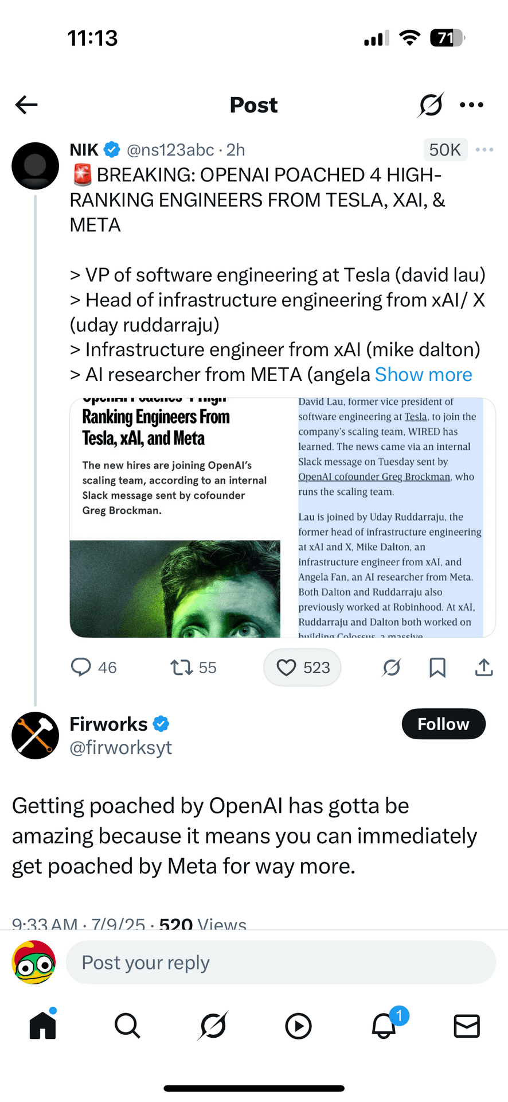Bookmark NIK's post
Screen dimensions: 508x1102
(x=437, y=667)
